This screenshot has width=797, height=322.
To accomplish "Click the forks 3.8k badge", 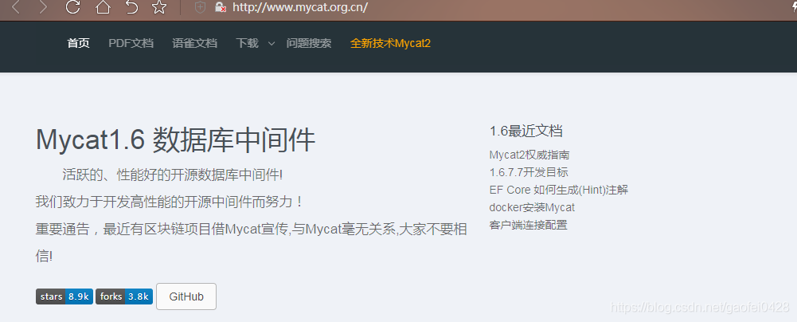I will click(x=124, y=296).
